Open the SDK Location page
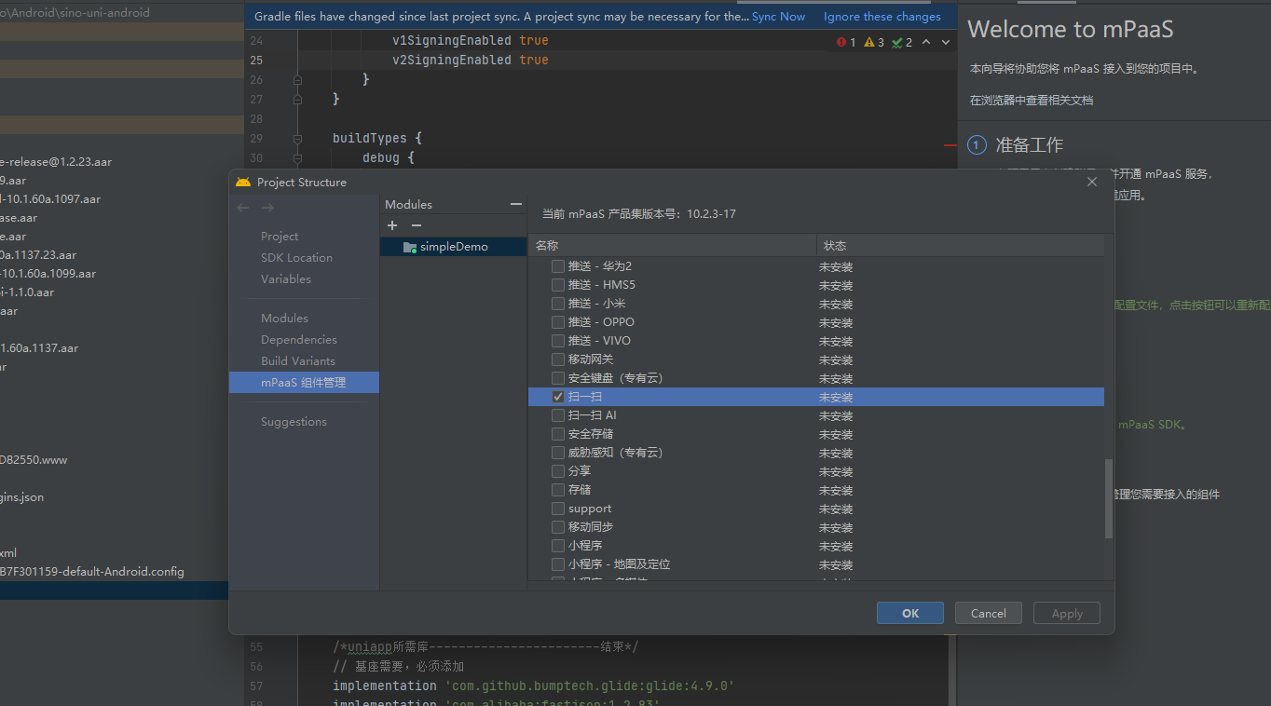1271x706 pixels. [296, 258]
